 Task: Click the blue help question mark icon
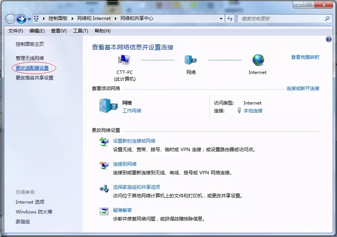[x=329, y=39]
